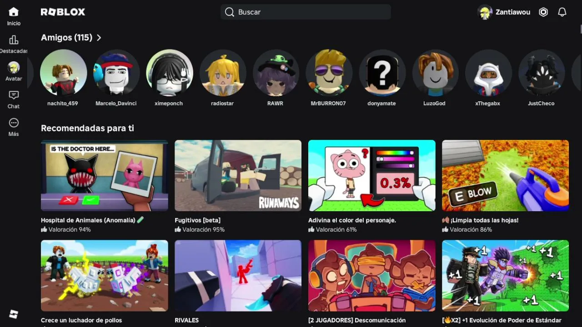The width and height of the screenshot is (582, 327).
Task: Open xThegabx friend avatar
Action: point(488,73)
